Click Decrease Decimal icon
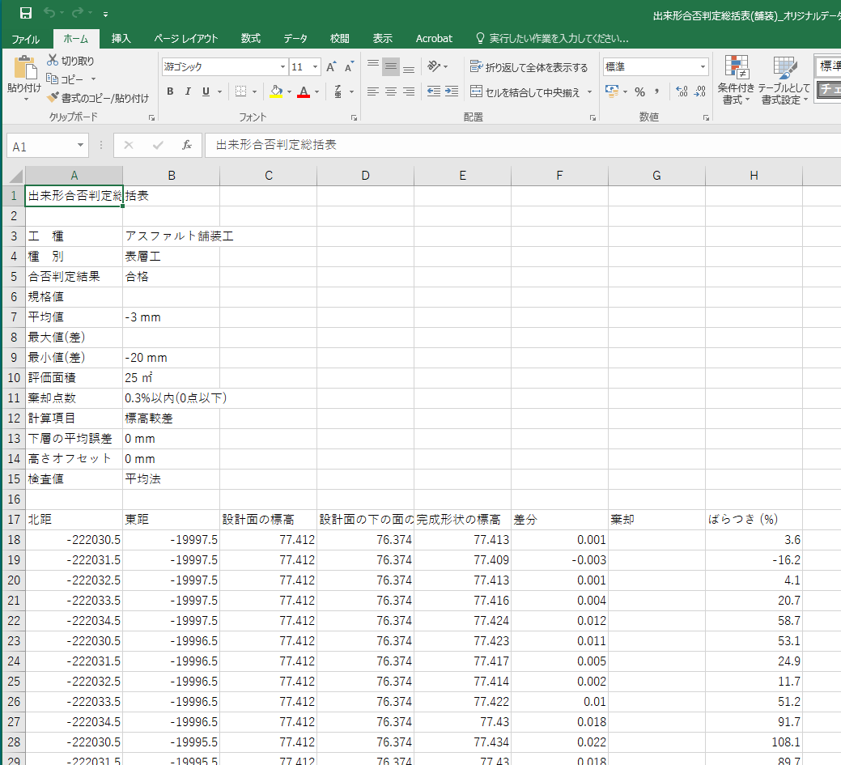 point(699,91)
